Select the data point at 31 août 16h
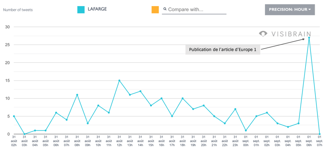The image size is (327, 150). [x=162, y=98]
